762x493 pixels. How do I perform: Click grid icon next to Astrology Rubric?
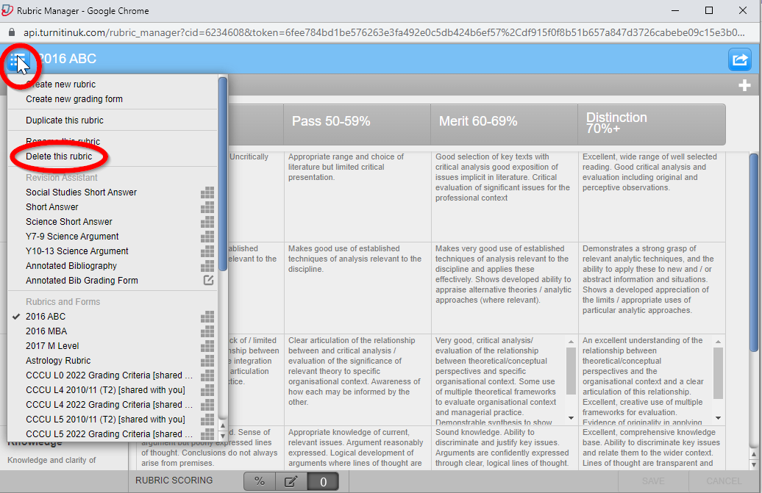point(207,361)
